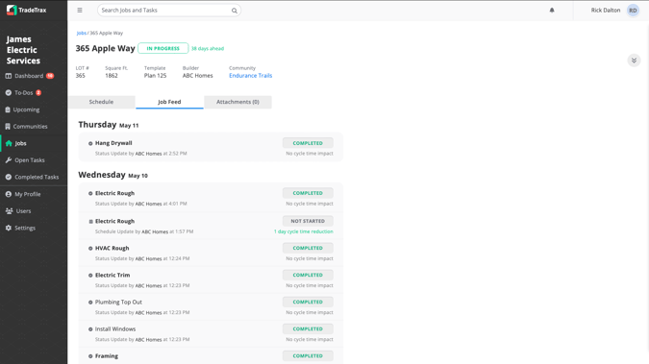The image size is (649, 364).
Task: Open the notifications bell
Action: 552,11
